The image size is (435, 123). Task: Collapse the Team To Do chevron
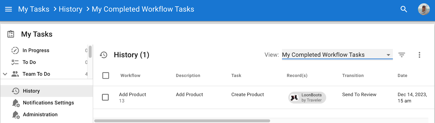5,74
